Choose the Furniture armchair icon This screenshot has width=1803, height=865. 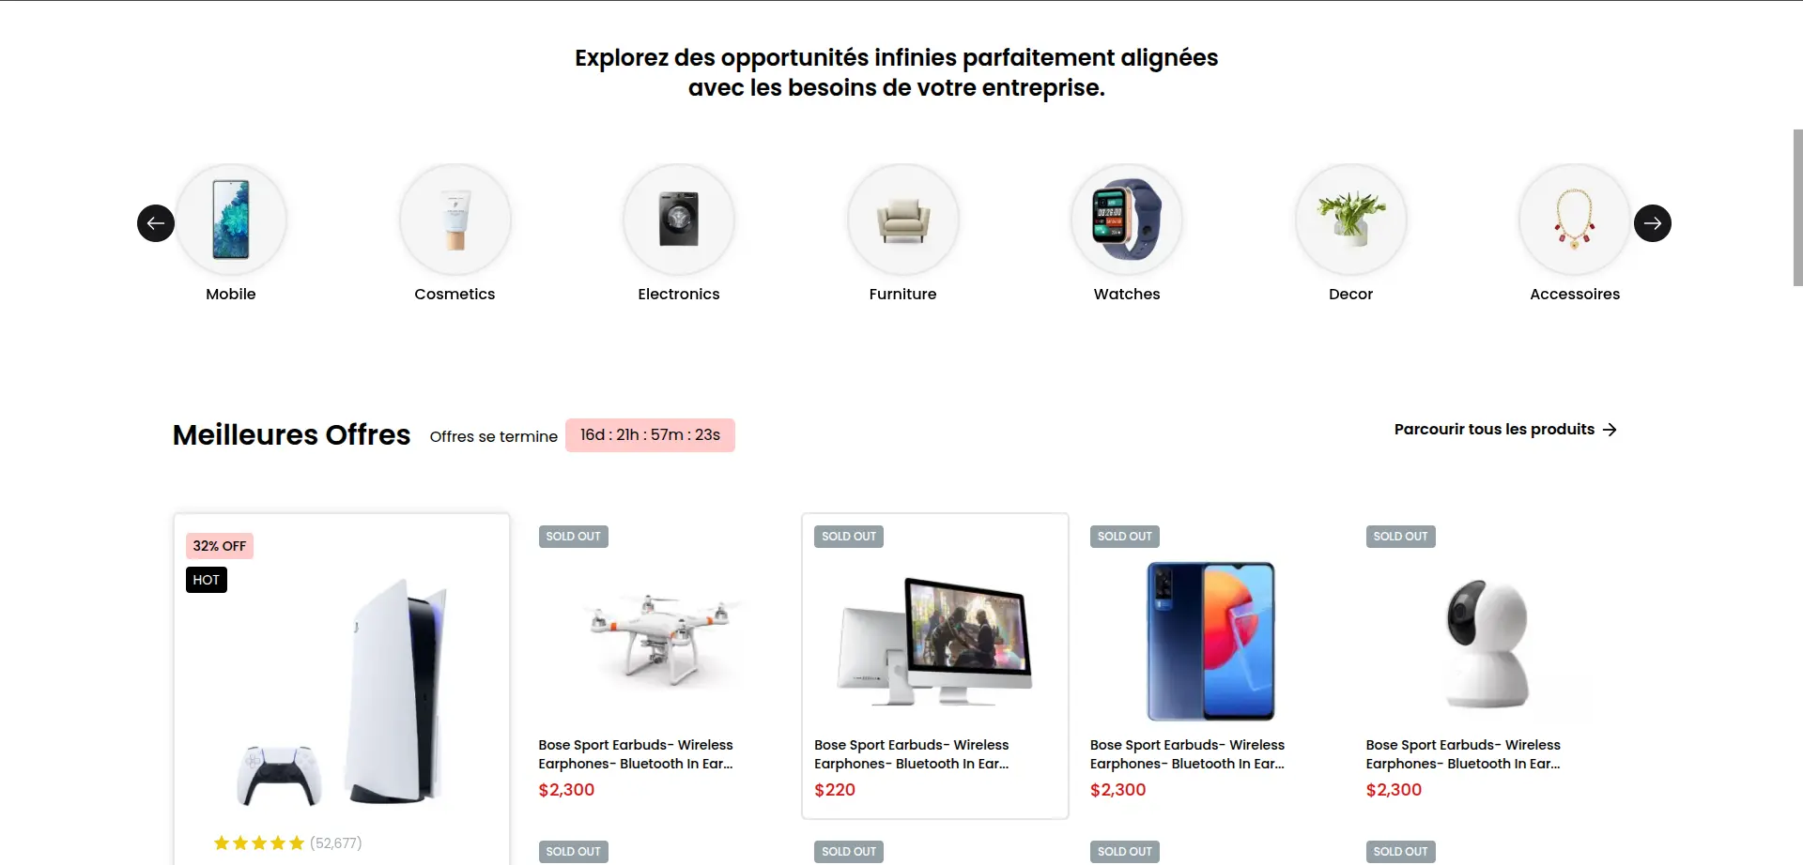click(x=902, y=220)
